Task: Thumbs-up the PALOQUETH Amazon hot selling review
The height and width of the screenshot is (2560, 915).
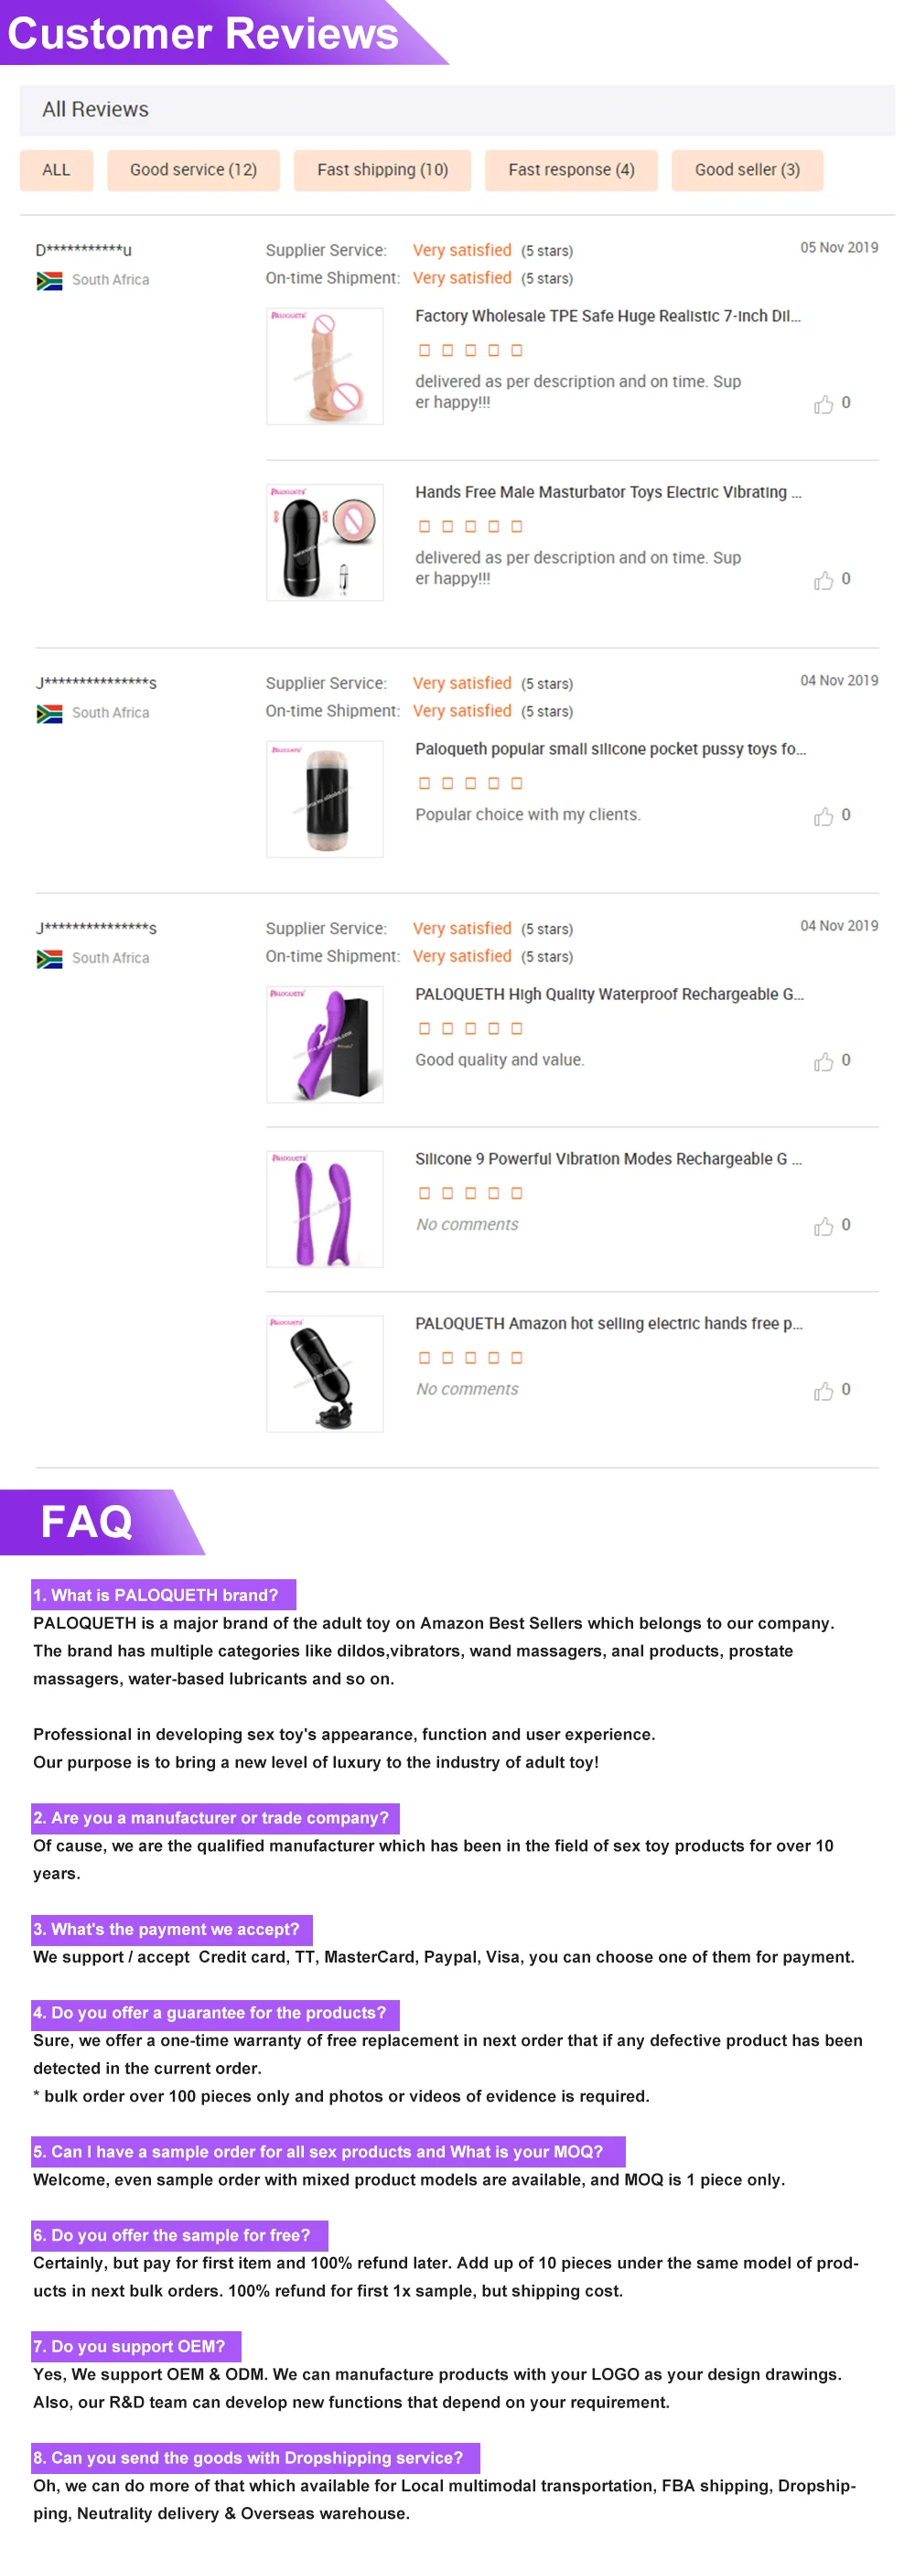Action: (823, 1391)
